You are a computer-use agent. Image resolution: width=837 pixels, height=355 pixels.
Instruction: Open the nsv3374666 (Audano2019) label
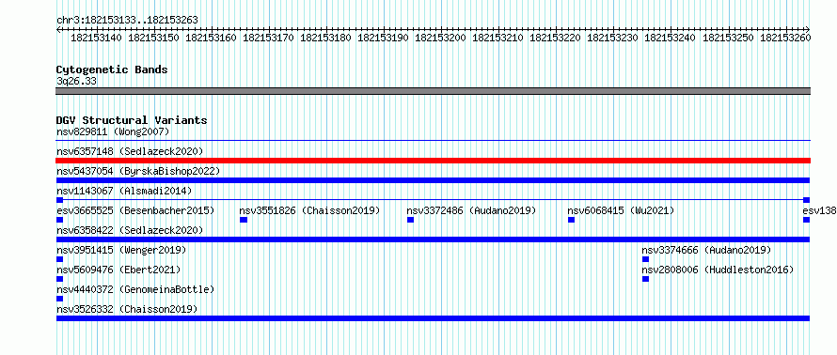(x=706, y=250)
